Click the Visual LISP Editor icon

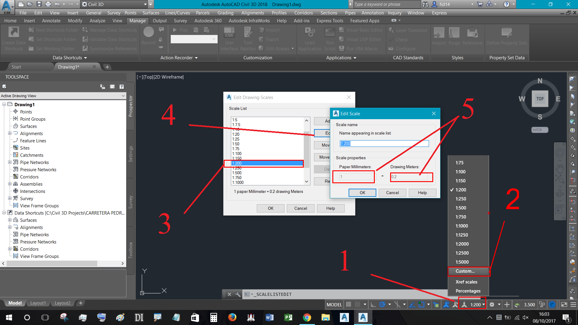coord(341,40)
